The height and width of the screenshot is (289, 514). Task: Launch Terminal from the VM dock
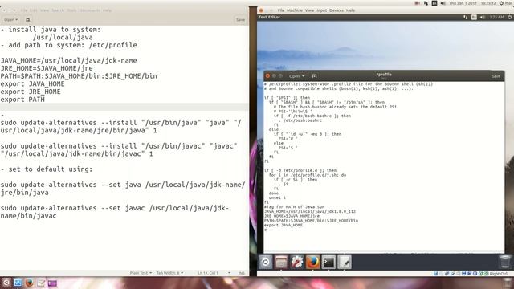click(x=328, y=263)
